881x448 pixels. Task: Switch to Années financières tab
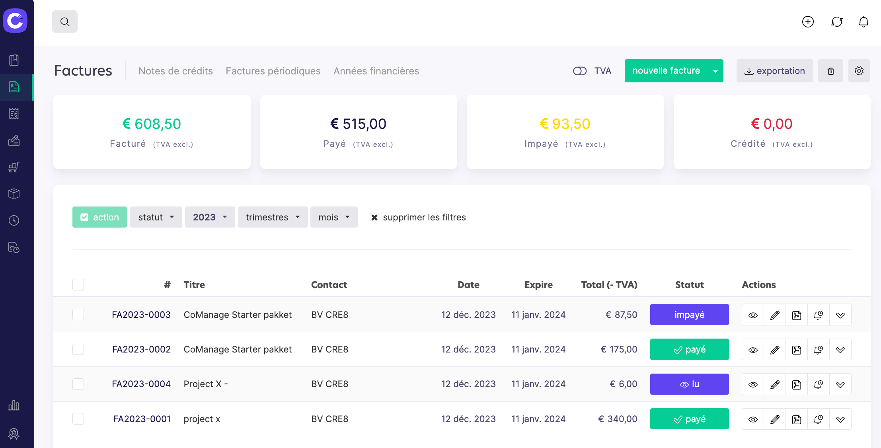pos(376,71)
